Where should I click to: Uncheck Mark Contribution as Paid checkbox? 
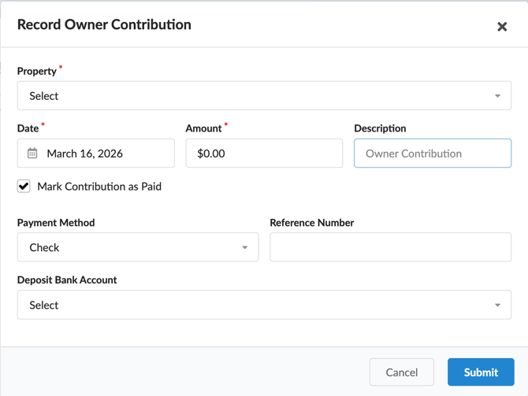pos(24,186)
